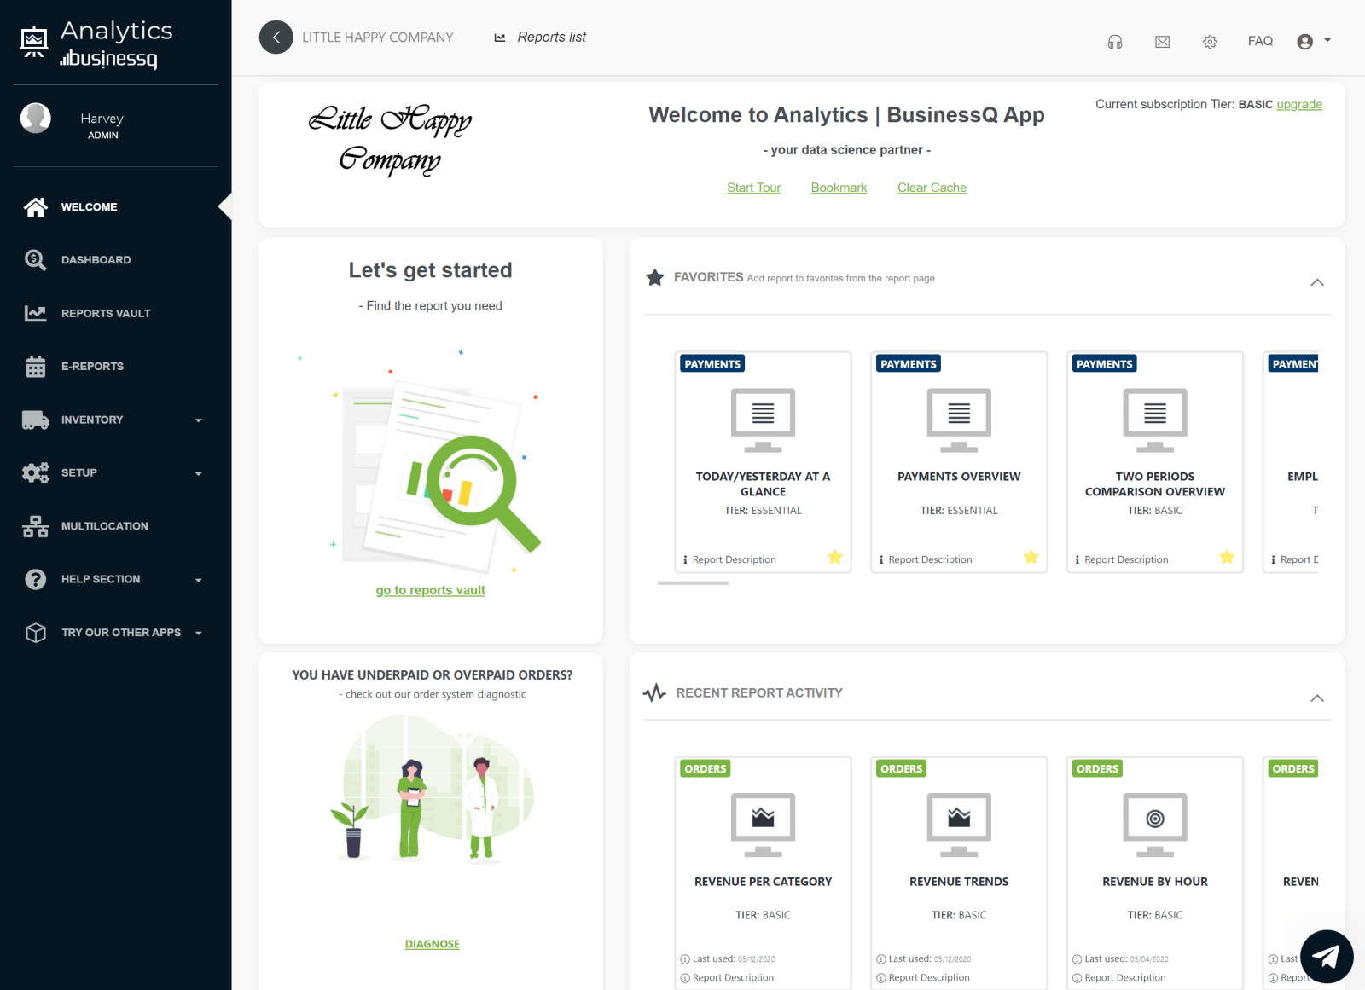
Task: Open the Reports Vault from the sidebar
Action: (x=105, y=313)
